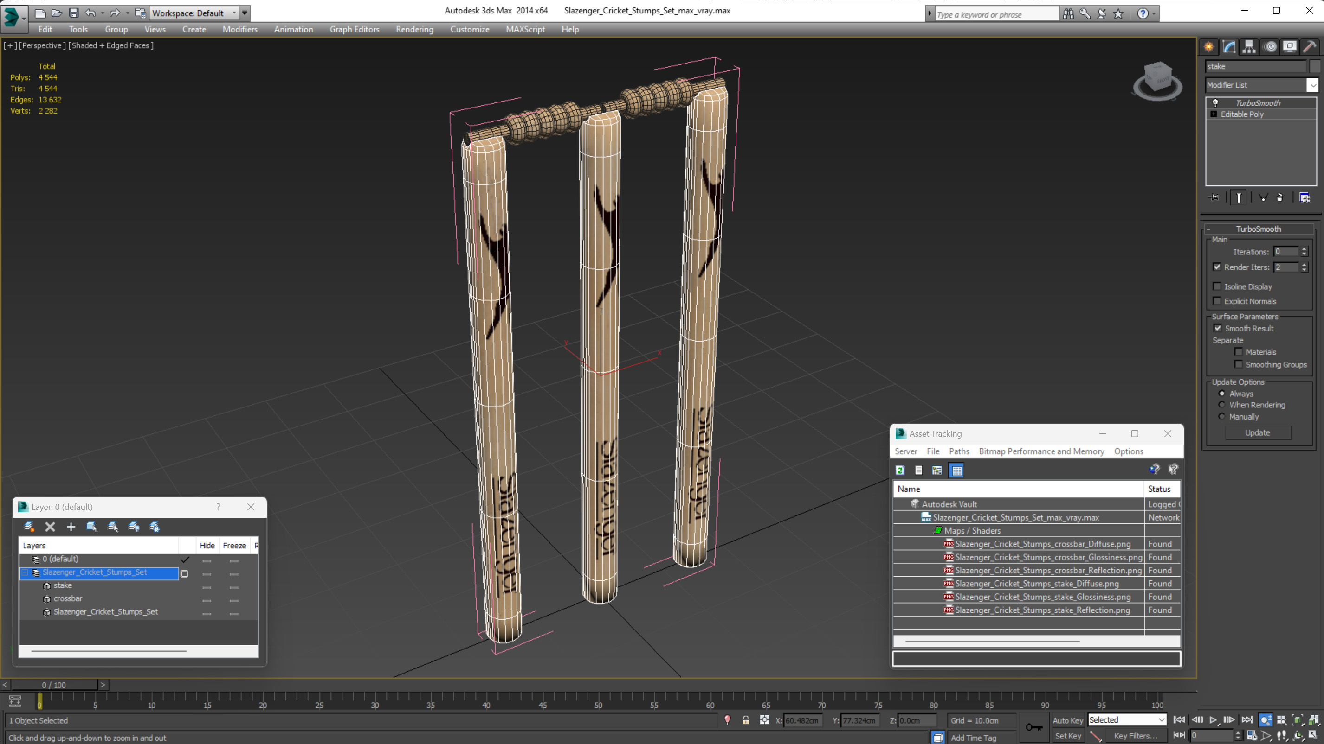
Task: Click the Set Keys large key icon
Action: coord(1034,727)
